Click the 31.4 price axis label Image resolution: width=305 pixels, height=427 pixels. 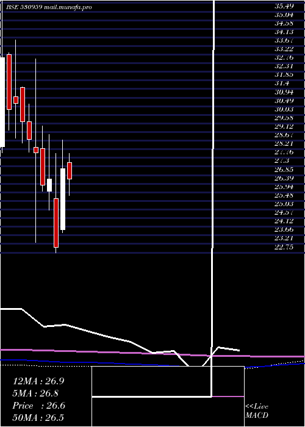(282, 84)
